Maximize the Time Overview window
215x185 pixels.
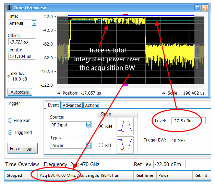[198, 8]
